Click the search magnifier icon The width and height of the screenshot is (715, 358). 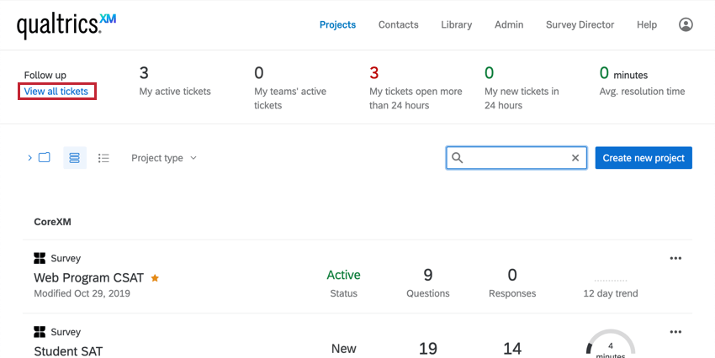click(x=458, y=158)
